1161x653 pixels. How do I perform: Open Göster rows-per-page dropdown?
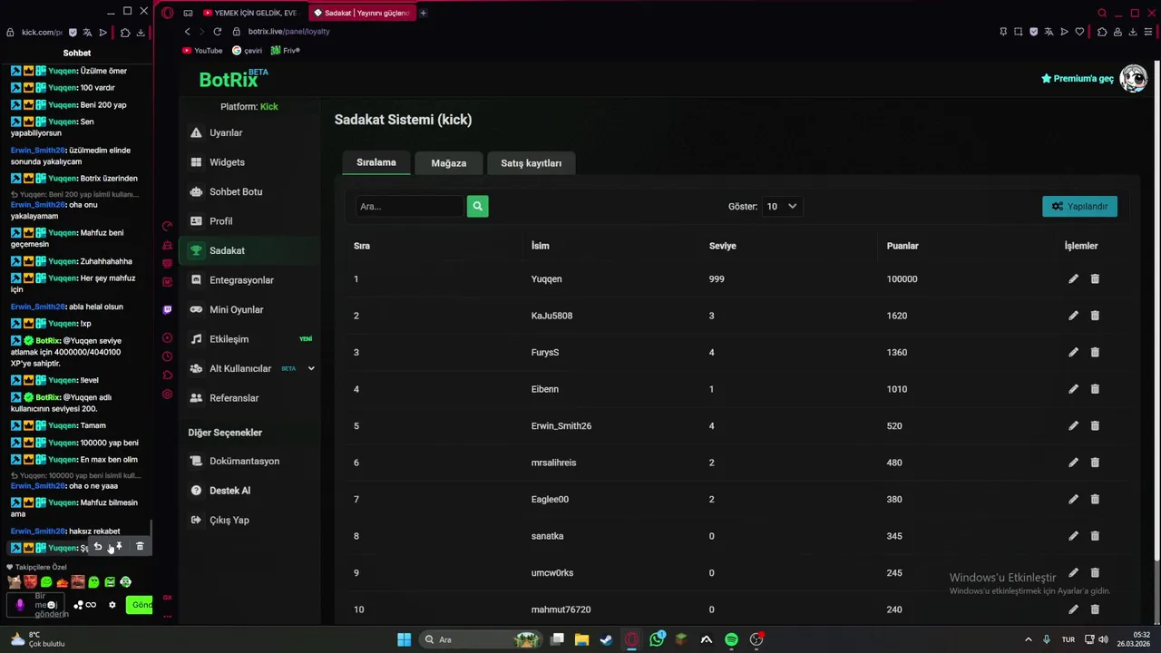782,207
